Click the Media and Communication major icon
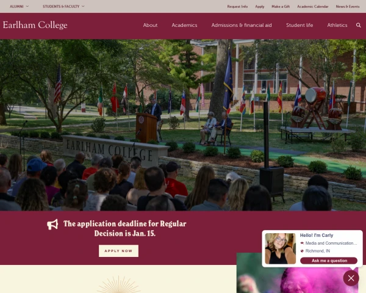Viewport: 366px width, 293px height. click(x=302, y=243)
